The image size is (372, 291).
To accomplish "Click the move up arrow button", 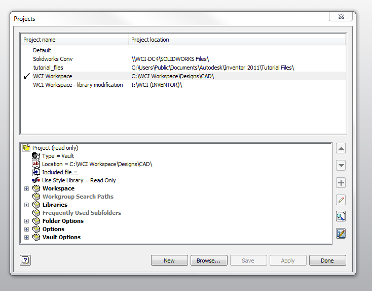I will pos(341,148).
